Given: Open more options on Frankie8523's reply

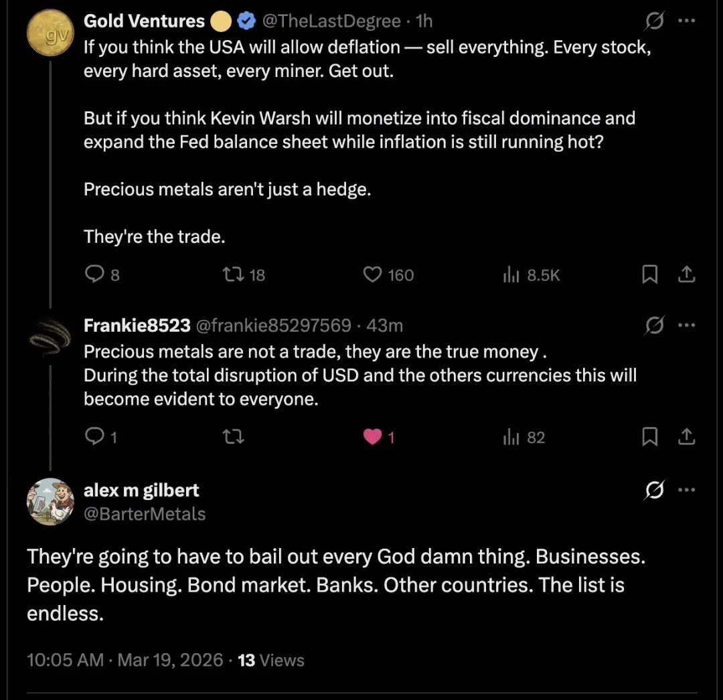Looking at the screenshot, I should [687, 326].
